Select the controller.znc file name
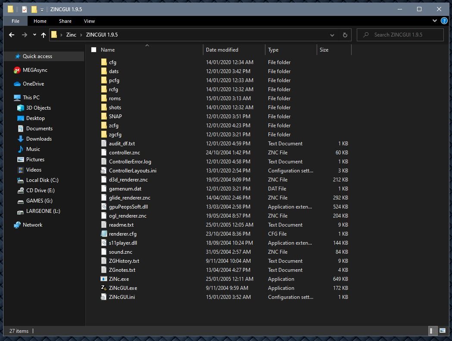The width and height of the screenshot is (452, 341). point(125,153)
